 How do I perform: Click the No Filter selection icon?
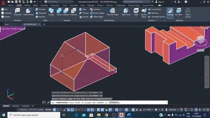click(178, 12)
